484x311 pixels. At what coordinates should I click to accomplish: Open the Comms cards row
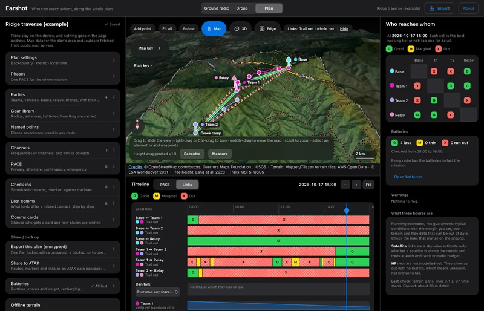[x=63, y=220]
